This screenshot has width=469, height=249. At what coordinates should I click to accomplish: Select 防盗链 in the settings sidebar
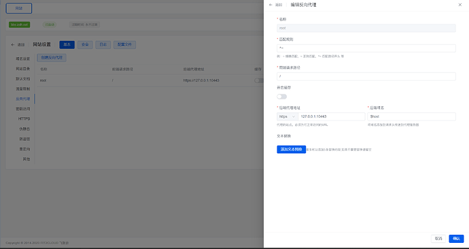(24, 139)
